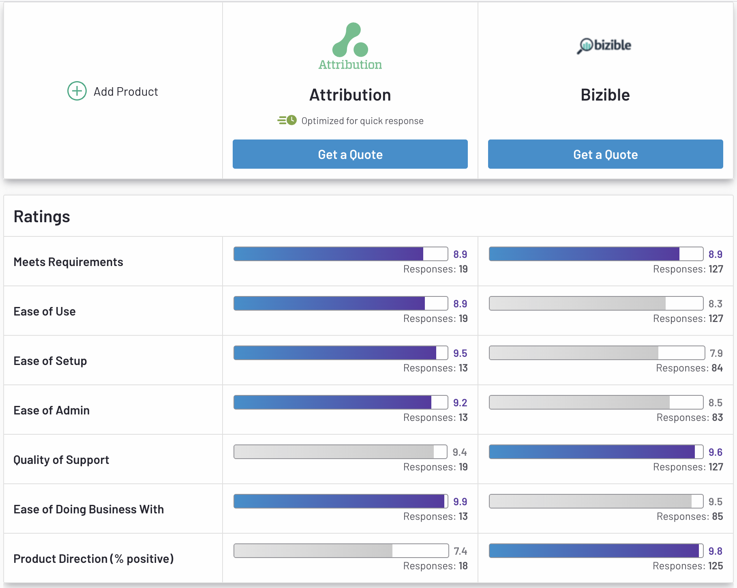Click Bizible's 9.5 Doing Business score
The image size is (737, 588).
coord(716,502)
